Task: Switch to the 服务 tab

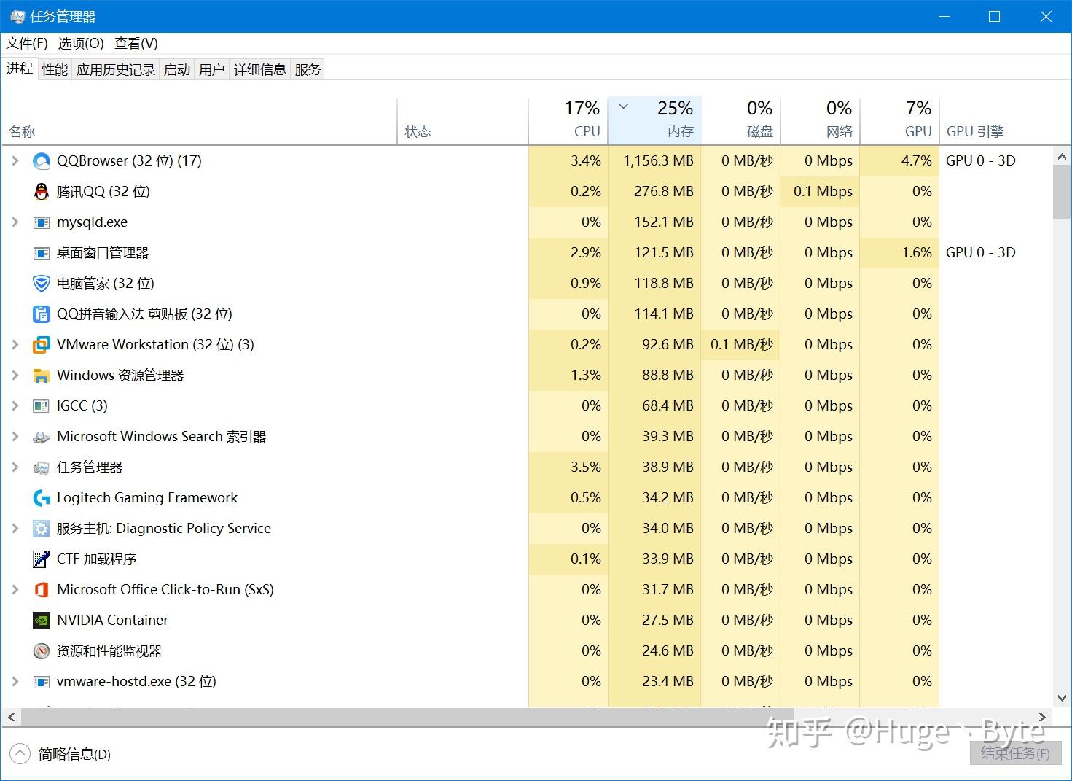Action: tap(308, 70)
